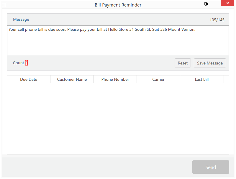The width and height of the screenshot is (236, 179).
Task: Click the Message panel label
Action: [21, 19]
